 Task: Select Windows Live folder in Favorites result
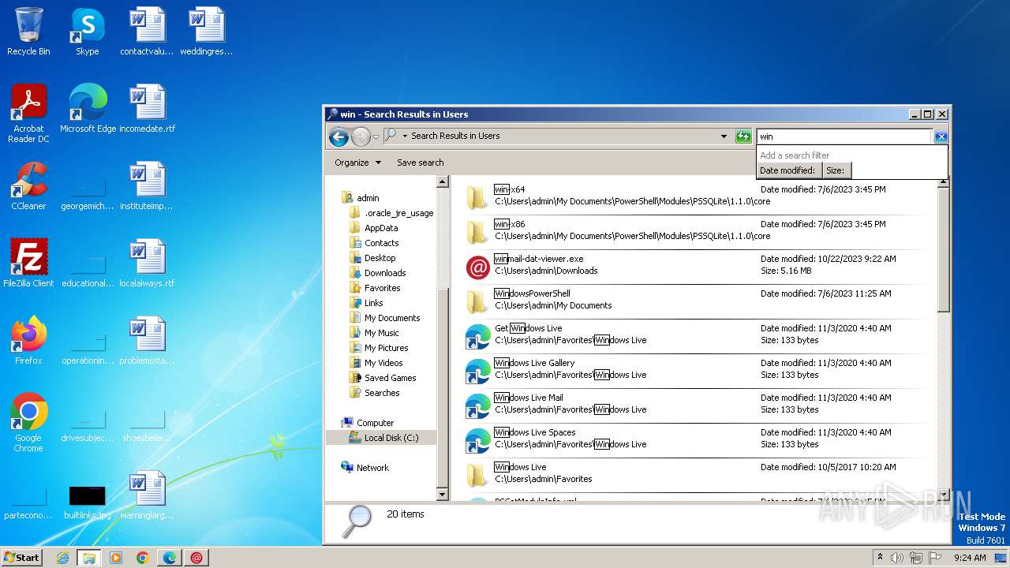694,473
